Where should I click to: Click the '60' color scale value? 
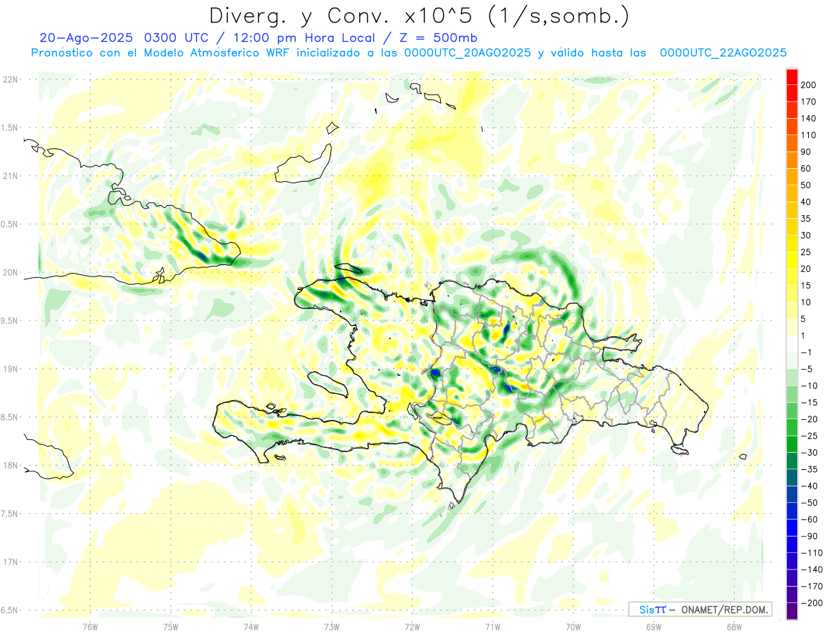(x=807, y=169)
